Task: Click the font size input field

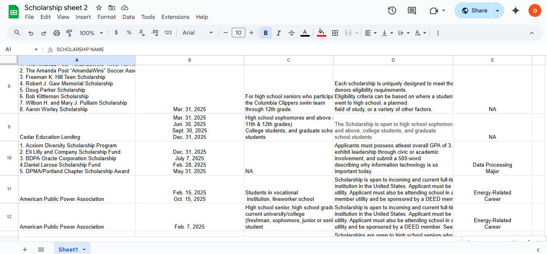Action: click(239, 33)
